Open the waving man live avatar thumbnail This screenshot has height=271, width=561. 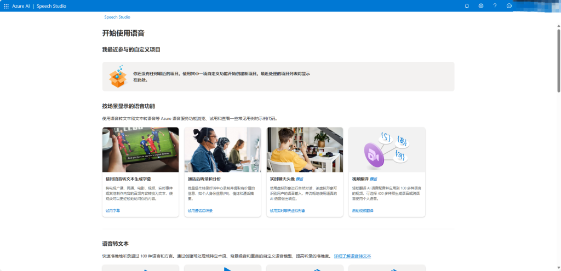click(305, 150)
